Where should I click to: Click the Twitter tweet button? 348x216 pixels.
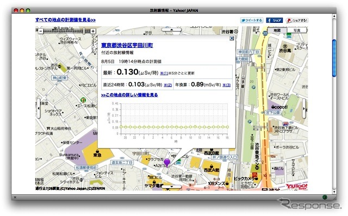pos(252,21)
